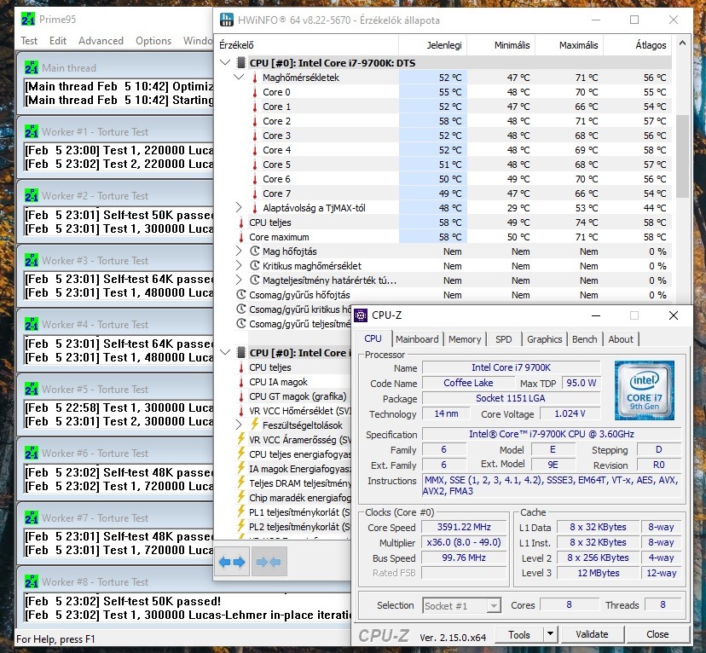The image size is (706, 653).
Task: Click the Prime95 application icon in title bar
Action: [28, 19]
